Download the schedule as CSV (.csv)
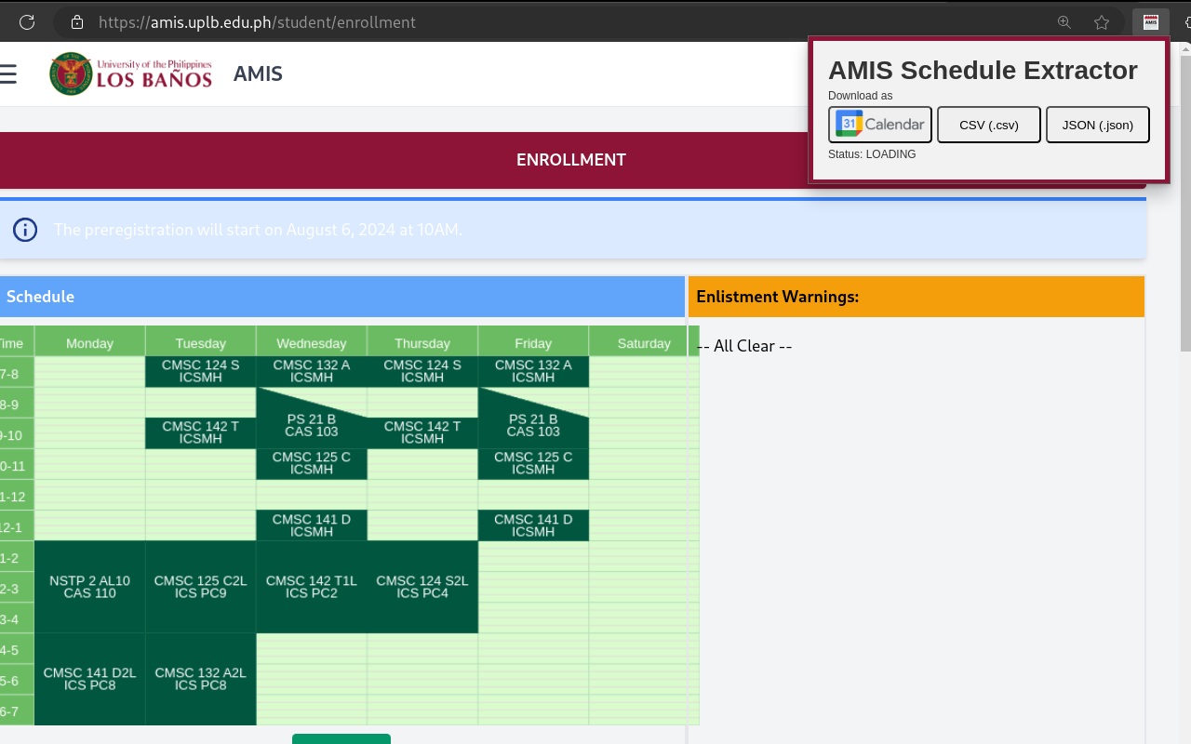 click(x=988, y=124)
